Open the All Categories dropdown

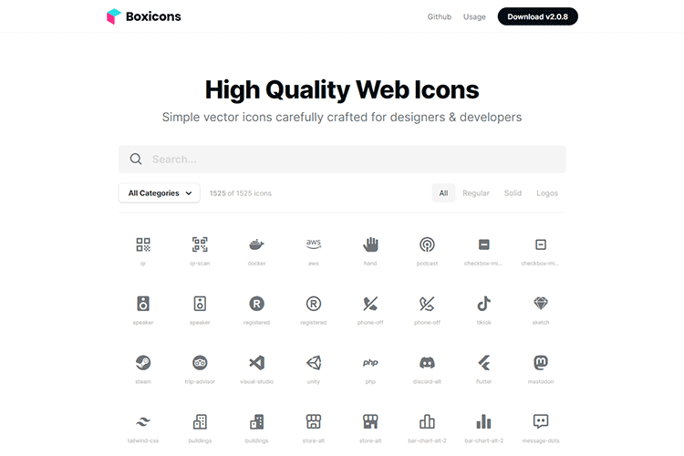[160, 193]
